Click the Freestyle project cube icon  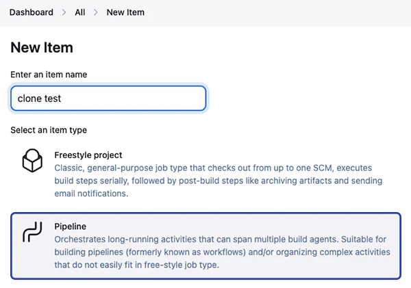pyautogui.click(x=32, y=161)
